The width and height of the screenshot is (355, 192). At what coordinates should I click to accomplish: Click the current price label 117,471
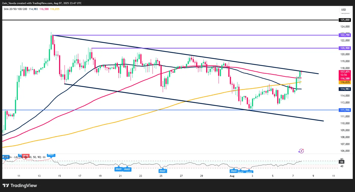point(345,72)
